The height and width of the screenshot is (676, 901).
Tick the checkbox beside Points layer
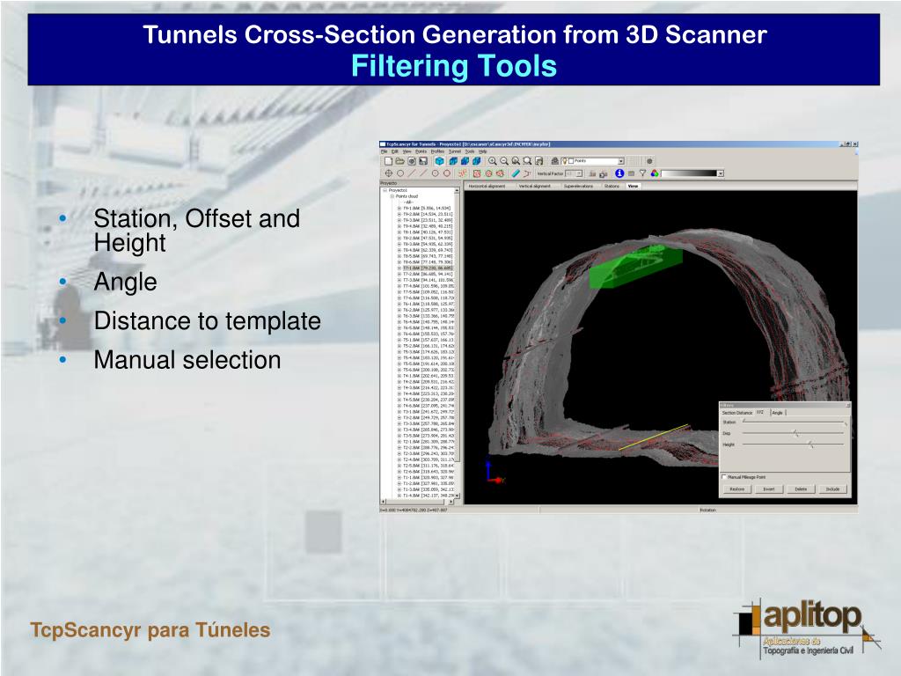(x=571, y=161)
